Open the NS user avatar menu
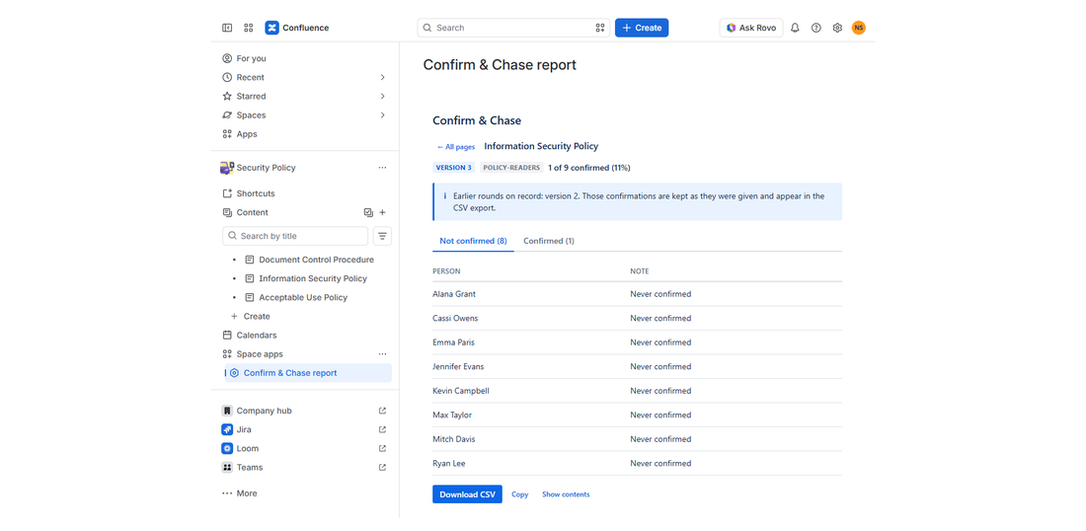This screenshot has width=1086, height=531. click(859, 28)
